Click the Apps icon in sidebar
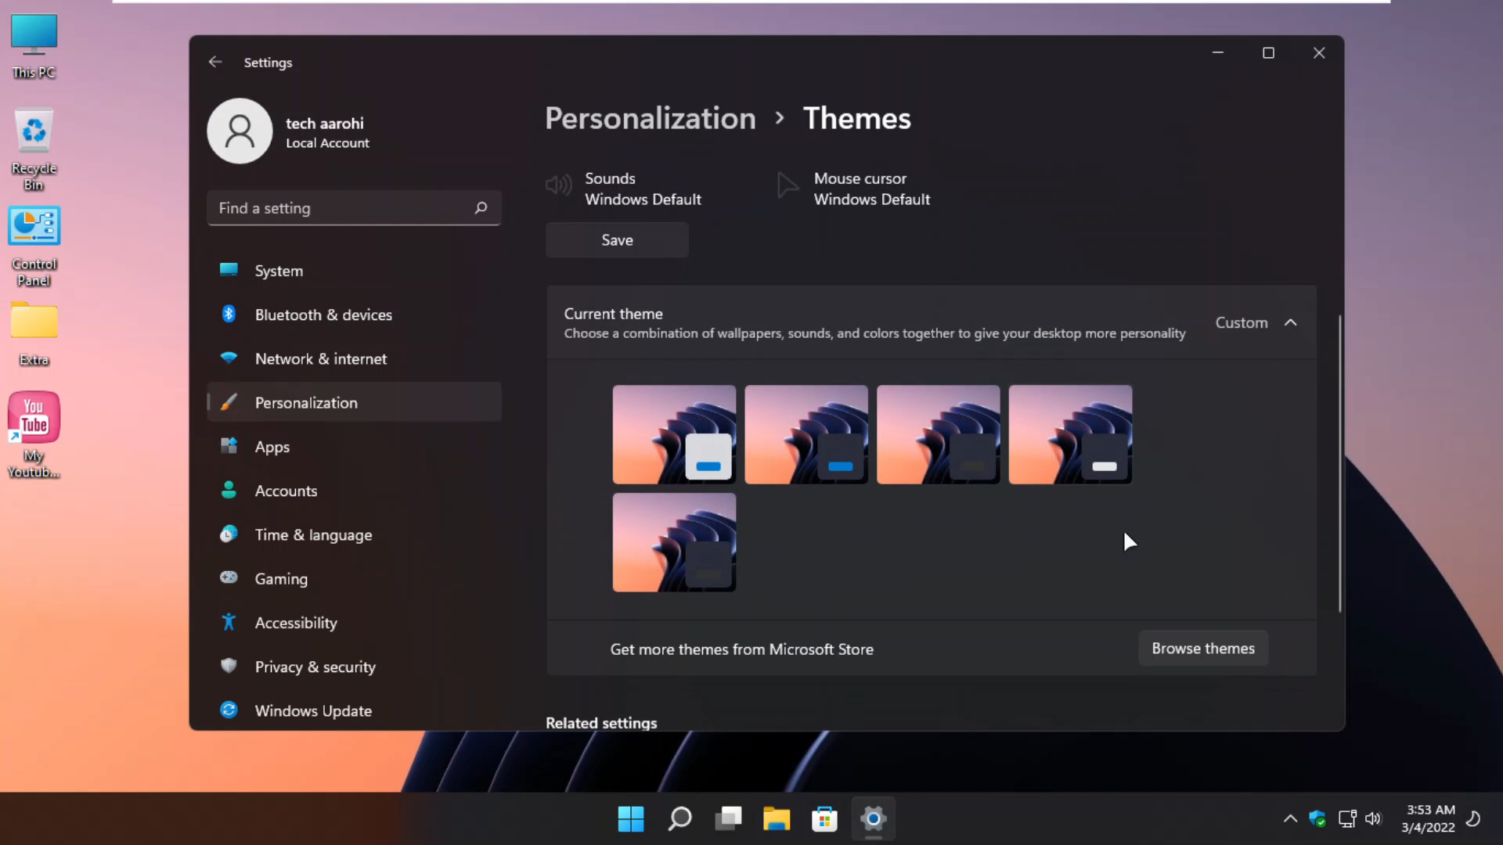 click(229, 446)
